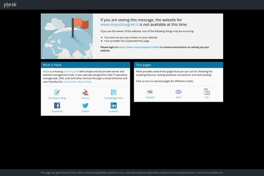Click 'Learn more at plesk.com' footer link
Screen dimensions: 264x176
click(209, 172)
